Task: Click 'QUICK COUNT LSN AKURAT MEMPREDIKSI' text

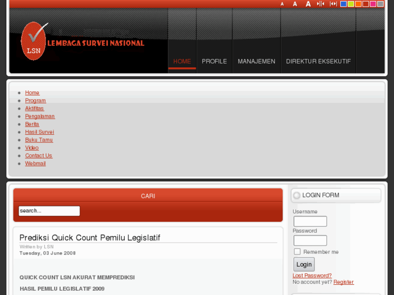Action: click(x=77, y=278)
